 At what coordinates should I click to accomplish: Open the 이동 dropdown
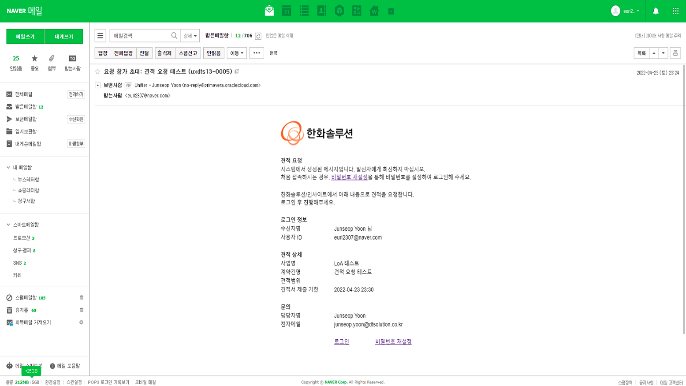click(237, 53)
